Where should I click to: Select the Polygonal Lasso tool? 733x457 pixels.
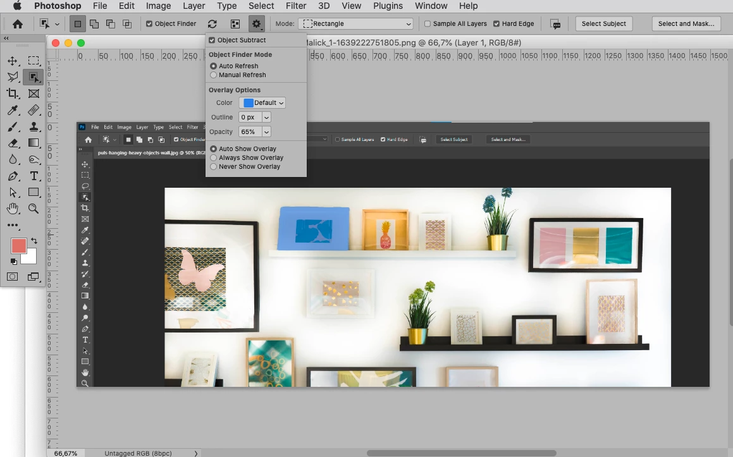[13, 77]
